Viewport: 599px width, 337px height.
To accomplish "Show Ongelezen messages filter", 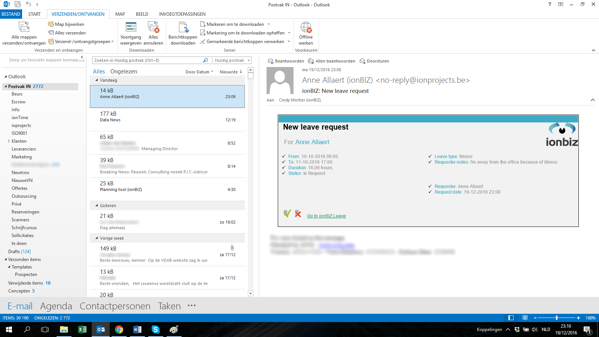I will [x=124, y=72].
